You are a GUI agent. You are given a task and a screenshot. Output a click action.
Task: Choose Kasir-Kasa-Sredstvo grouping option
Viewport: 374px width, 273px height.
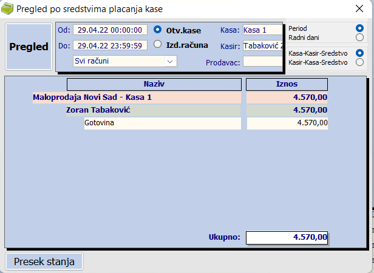(x=359, y=62)
